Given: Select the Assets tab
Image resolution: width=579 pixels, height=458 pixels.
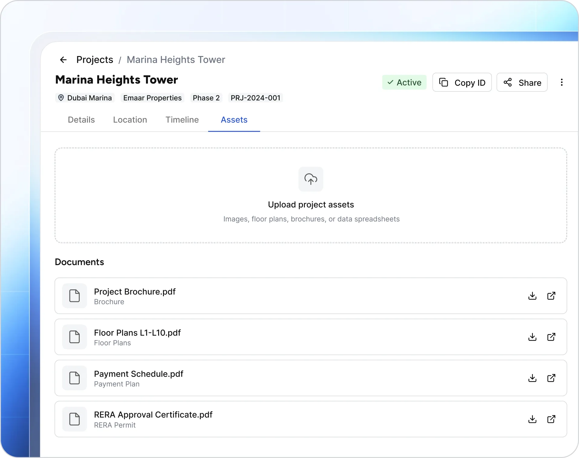Looking at the screenshot, I should coord(234,120).
